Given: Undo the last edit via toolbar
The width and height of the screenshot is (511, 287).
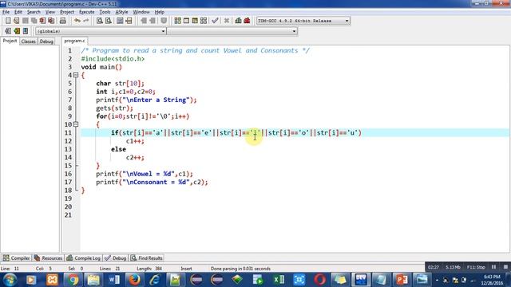Looking at the screenshot, I should click(x=77, y=21).
